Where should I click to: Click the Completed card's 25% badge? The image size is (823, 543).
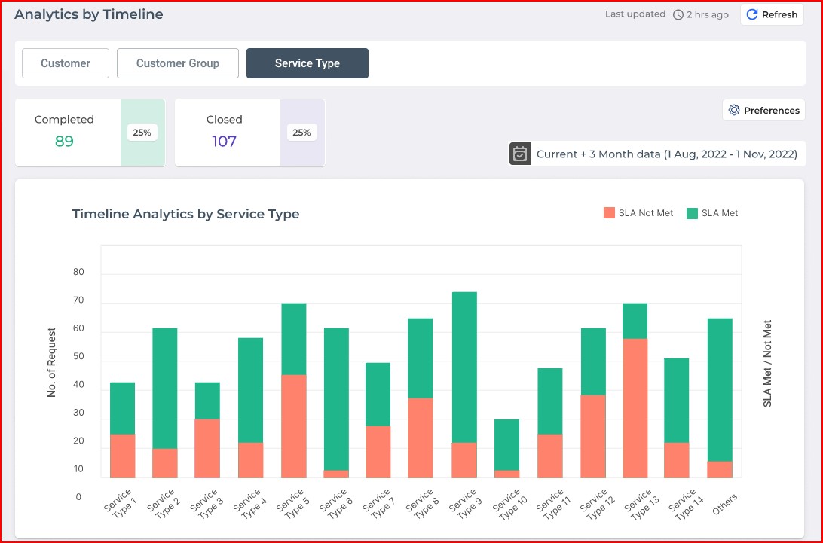(x=142, y=133)
